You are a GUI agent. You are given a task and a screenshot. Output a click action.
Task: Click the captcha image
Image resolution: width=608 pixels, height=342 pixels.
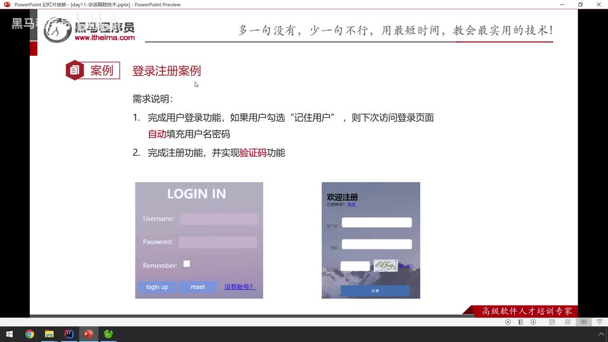click(385, 266)
